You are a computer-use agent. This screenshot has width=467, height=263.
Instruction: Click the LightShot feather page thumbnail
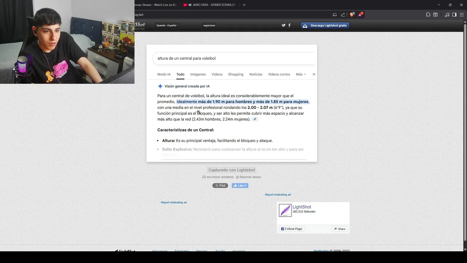(285, 210)
